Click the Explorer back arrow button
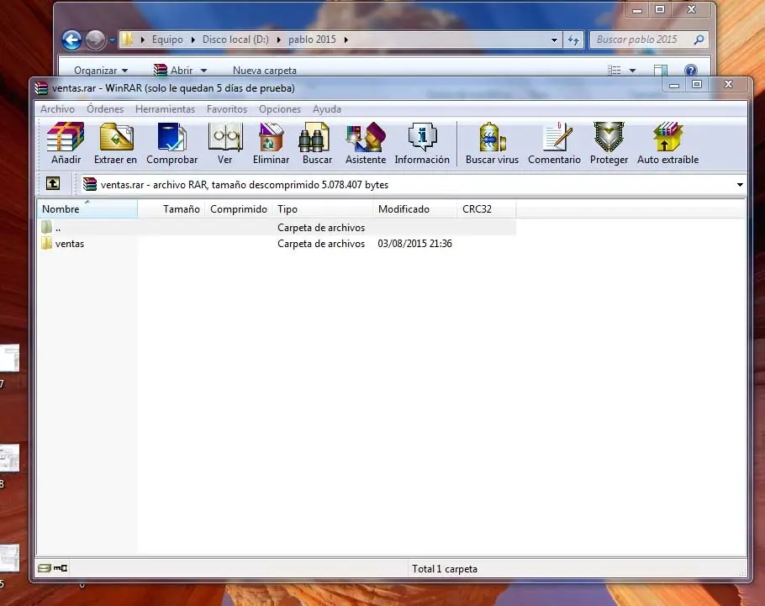The width and height of the screenshot is (765, 606). click(71, 40)
